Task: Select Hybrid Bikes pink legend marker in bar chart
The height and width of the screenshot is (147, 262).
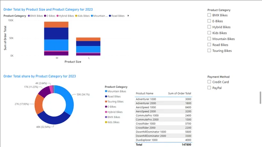Action: [x=57, y=16]
